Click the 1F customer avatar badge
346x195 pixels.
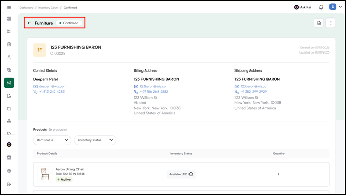pyautogui.click(x=40, y=50)
